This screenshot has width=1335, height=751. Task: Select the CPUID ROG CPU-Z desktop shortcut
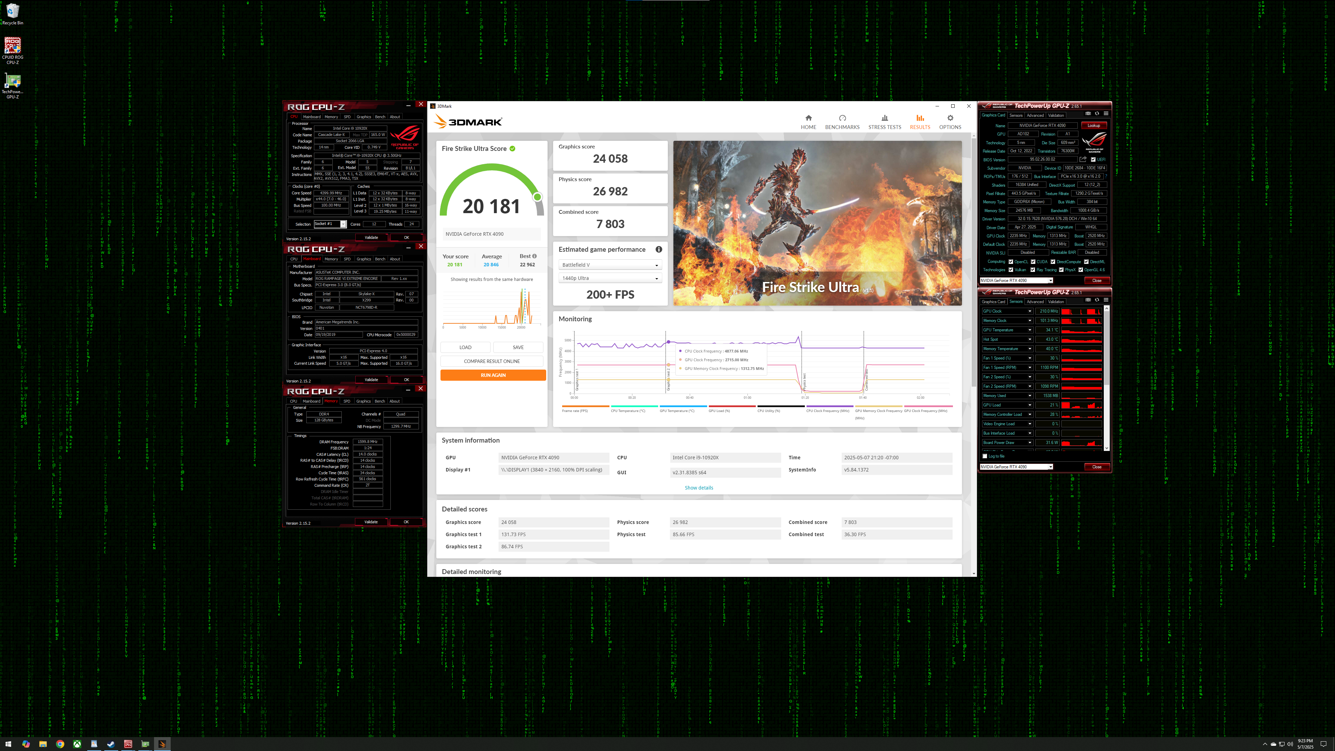(x=13, y=51)
